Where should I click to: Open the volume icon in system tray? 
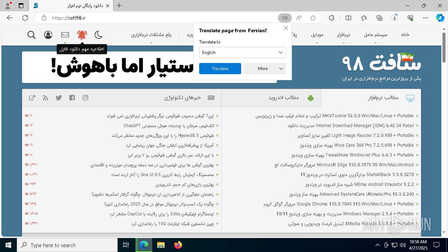click(402, 245)
